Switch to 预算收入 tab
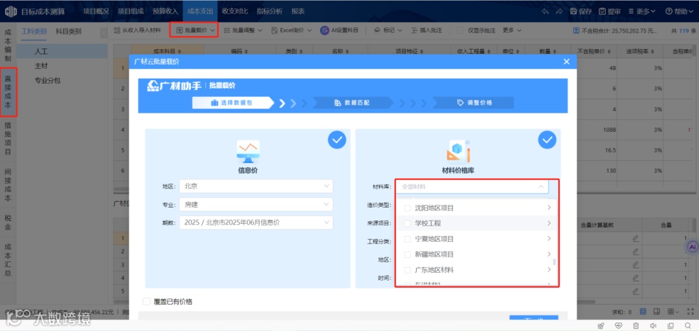This screenshot has width=699, height=331. click(165, 11)
